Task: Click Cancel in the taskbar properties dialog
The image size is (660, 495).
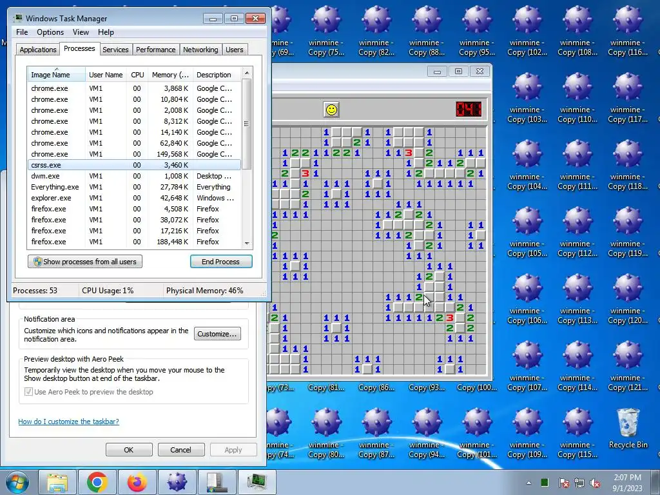Action: coord(180,449)
